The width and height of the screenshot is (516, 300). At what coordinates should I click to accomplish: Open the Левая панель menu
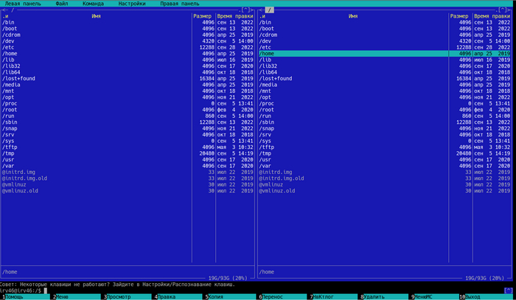[x=21, y=4]
